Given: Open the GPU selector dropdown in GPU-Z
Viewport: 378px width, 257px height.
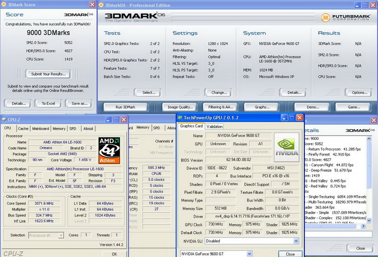Looking at the screenshot, I should 249,254.
